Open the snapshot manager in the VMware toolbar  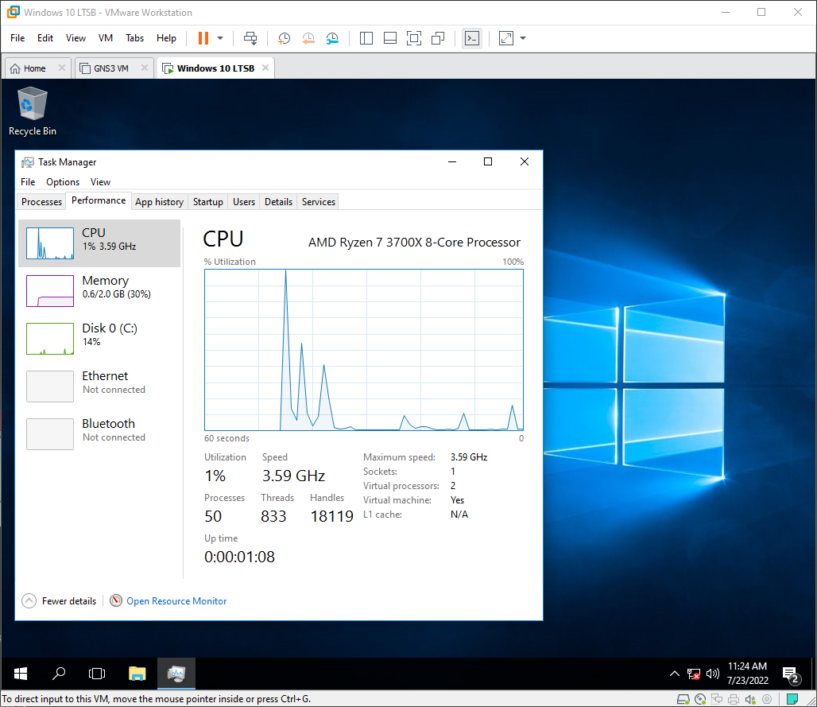point(332,38)
